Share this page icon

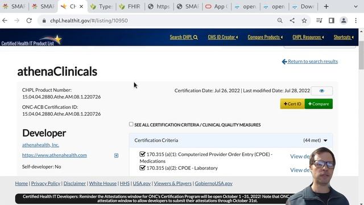coord(292,20)
